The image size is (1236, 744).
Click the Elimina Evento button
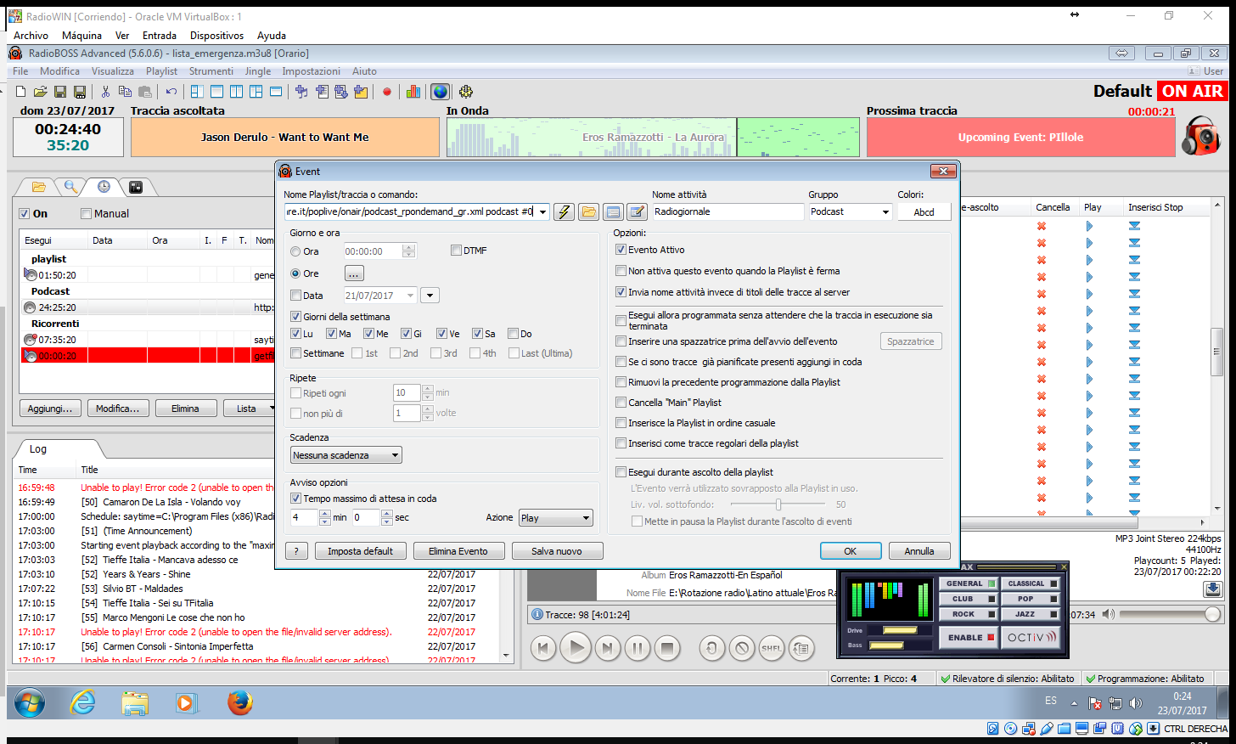pyautogui.click(x=458, y=551)
